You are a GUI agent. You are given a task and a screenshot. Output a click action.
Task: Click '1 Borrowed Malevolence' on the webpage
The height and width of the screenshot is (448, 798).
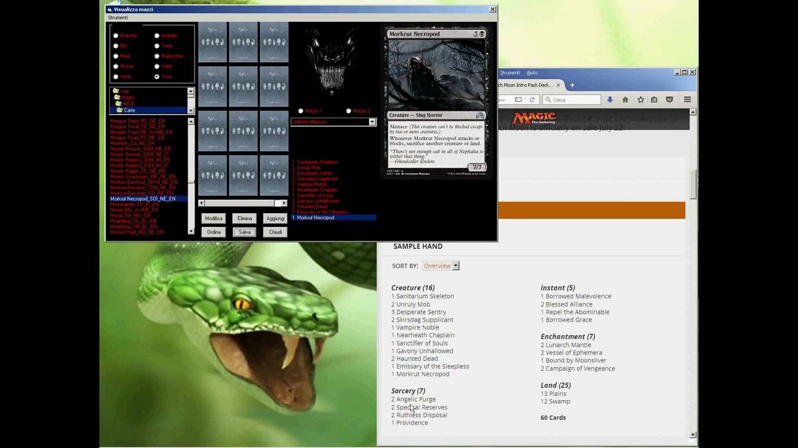point(576,296)
